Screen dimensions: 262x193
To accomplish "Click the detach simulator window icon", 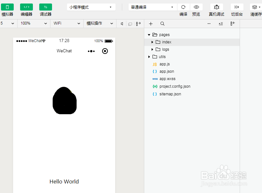I will (130, 24).
